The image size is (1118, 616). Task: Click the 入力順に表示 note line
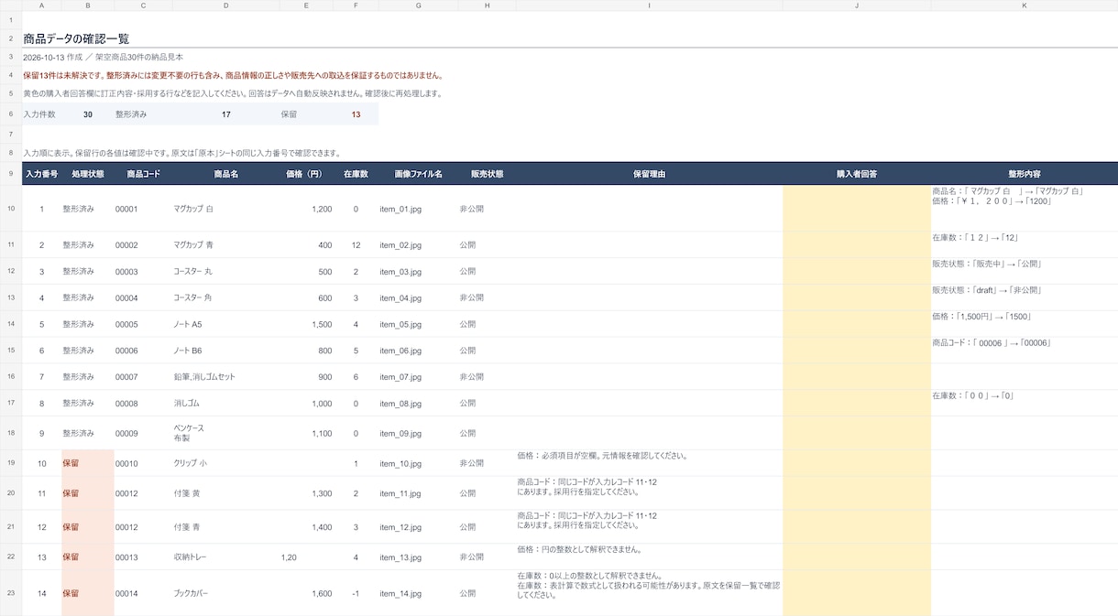[x=181, y=153]
